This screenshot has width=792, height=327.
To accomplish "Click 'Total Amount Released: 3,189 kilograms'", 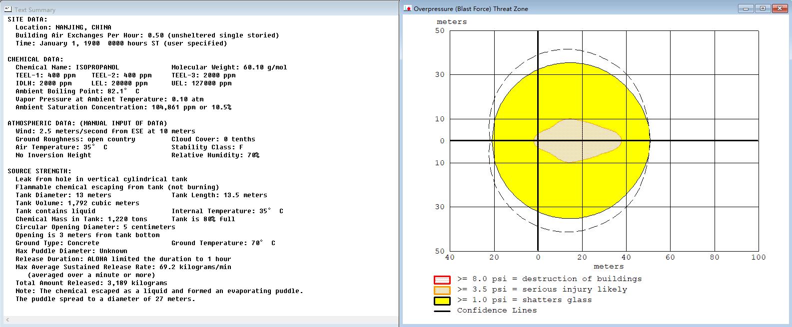I will click(x=91, y=283).
